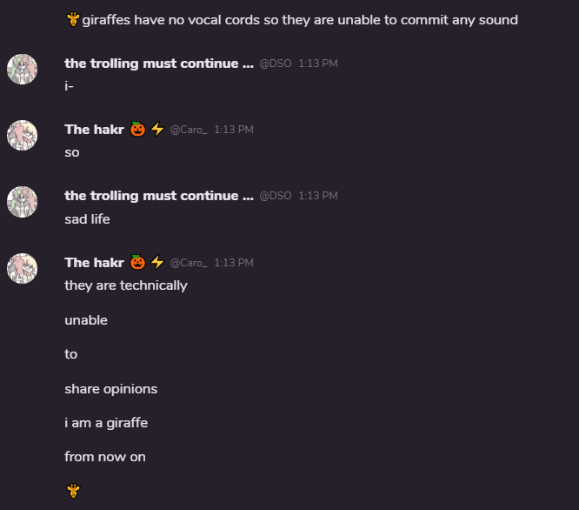The image size is (579, 510).
Task: Click the avatar next to the "sad life" message
Action: (23, 202)
